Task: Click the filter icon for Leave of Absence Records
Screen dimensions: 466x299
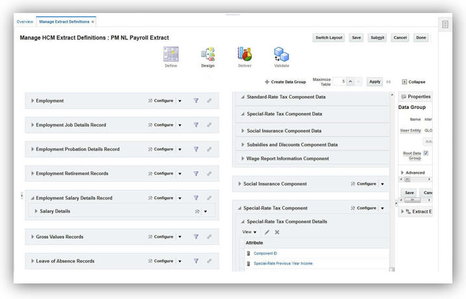Action: (x=196, y=261)
